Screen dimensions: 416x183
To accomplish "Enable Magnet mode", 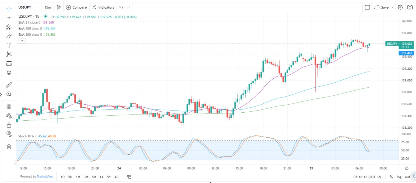I will click(x=9, y=106).
